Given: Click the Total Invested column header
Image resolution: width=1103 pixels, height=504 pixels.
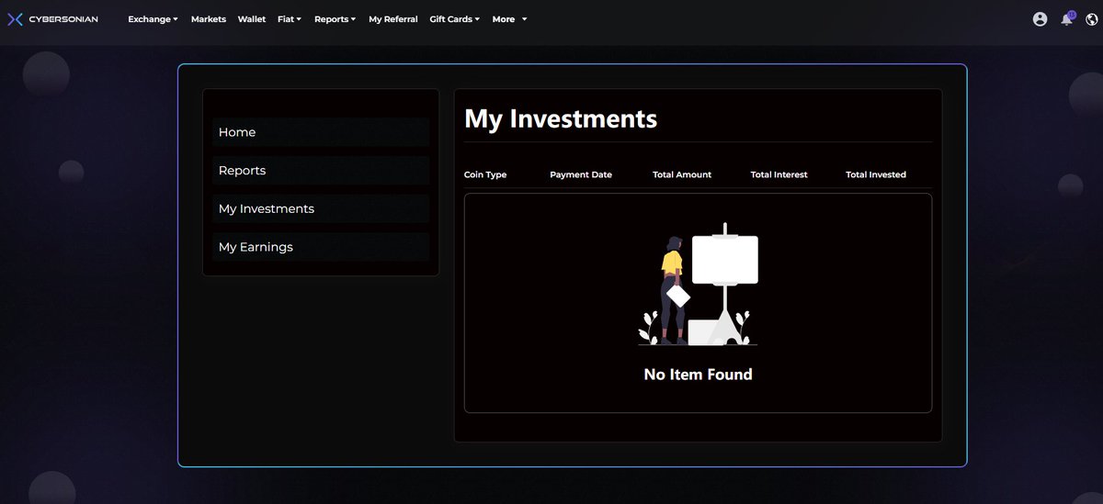Looking at the screenshot, I should point(876,174).
